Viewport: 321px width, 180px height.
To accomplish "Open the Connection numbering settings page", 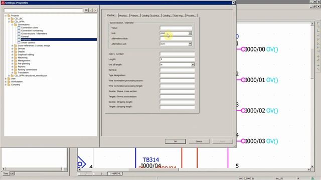I will coord(32,30).
